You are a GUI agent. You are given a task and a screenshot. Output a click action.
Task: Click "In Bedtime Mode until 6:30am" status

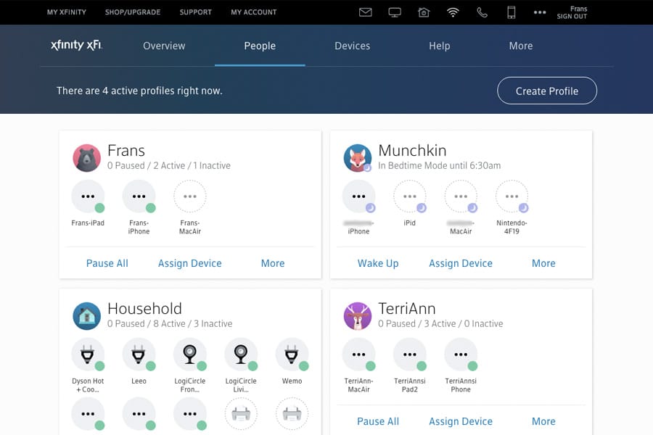440,166
